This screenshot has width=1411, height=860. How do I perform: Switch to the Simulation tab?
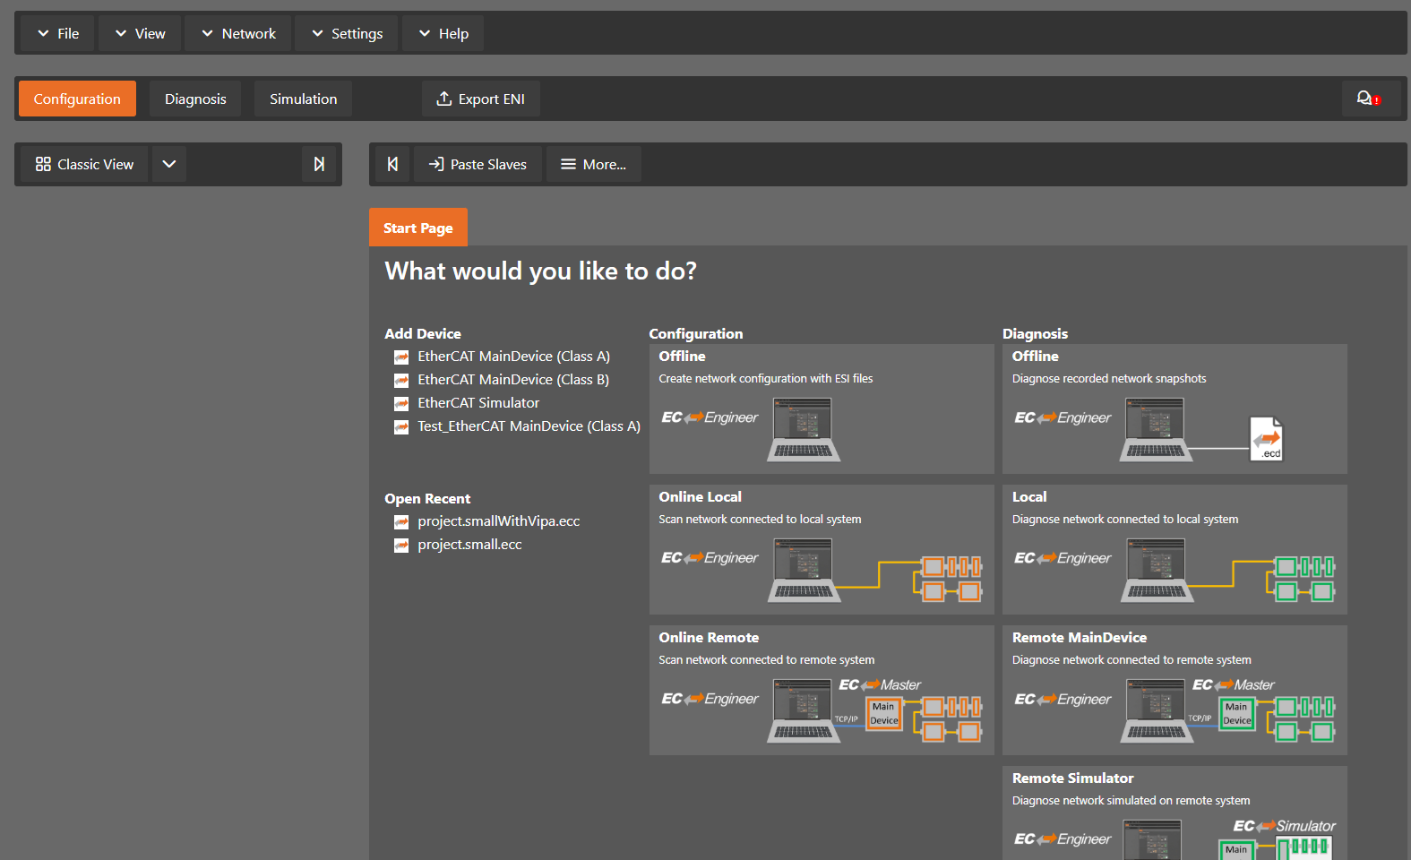[303, 99]
